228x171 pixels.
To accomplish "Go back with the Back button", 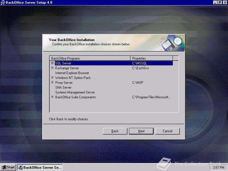I will 115,131.
